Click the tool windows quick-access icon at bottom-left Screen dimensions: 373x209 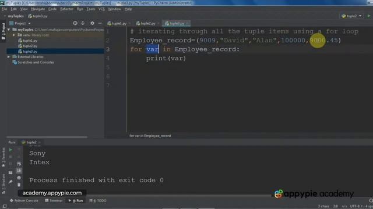click(x=5, y=206)
